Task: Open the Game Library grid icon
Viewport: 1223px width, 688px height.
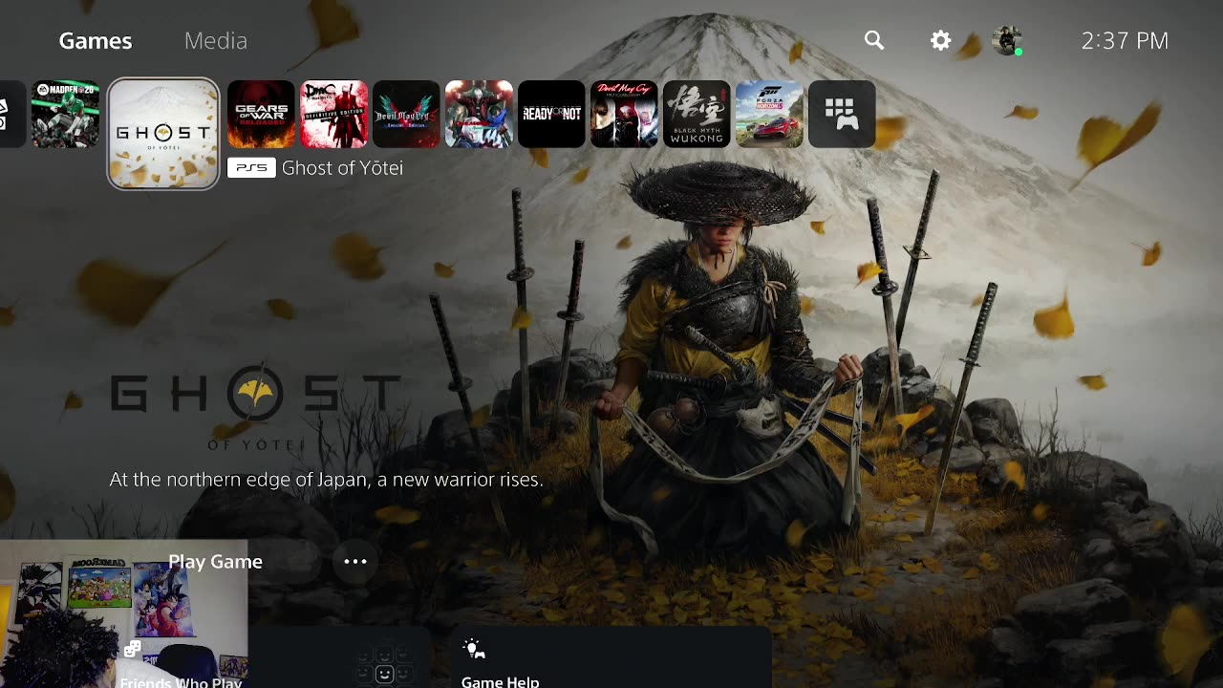Action: [842, 114]
